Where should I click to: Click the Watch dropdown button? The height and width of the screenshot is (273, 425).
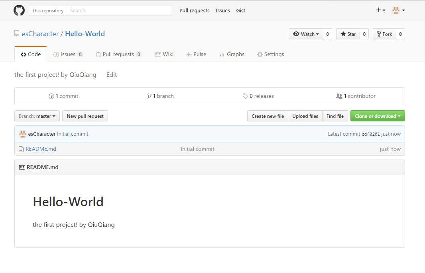coord(306,34)
